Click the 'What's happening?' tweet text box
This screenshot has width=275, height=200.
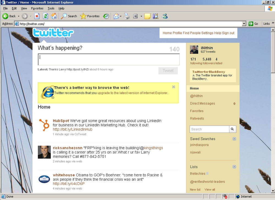[109, 59]
